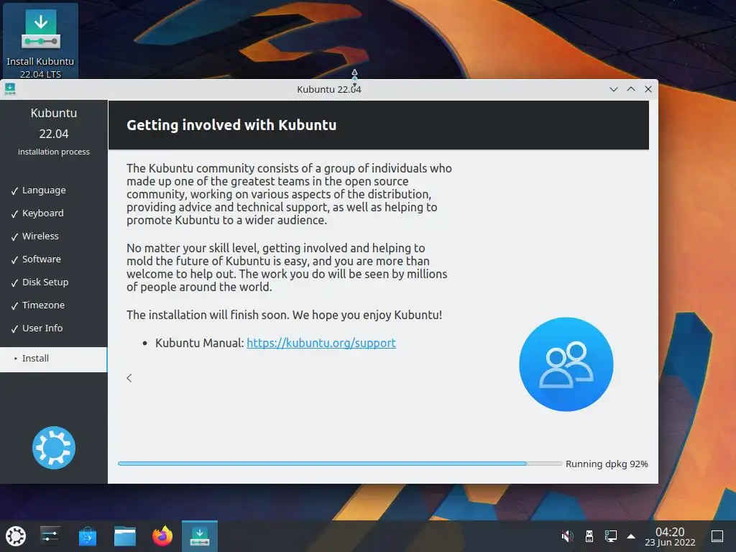Click the installer icon in the window title bar

10,89
